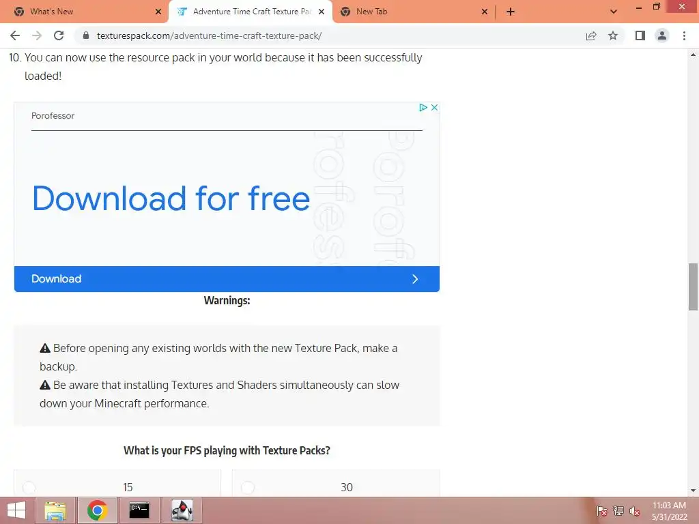
Task: Open a new tab with plus button
Action: [511, 12]
